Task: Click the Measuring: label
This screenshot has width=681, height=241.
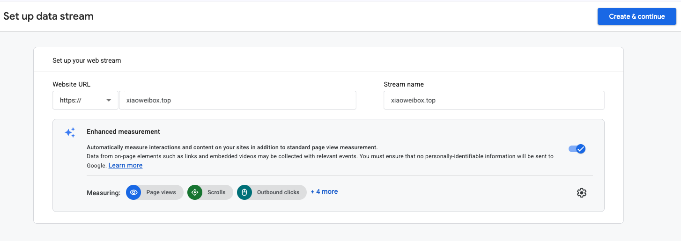Action: tap(104, 193)
